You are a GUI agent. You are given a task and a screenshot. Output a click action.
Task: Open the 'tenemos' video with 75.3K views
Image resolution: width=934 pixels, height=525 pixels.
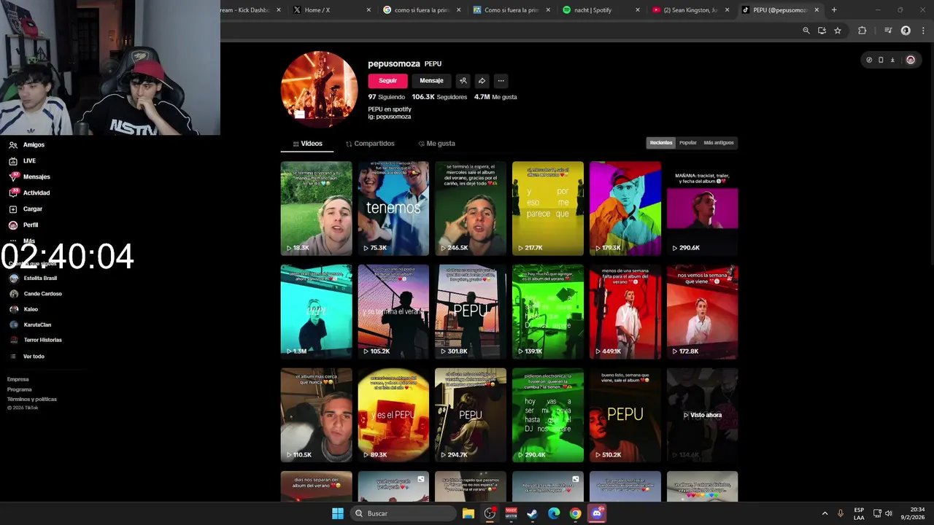coord(393,208)
